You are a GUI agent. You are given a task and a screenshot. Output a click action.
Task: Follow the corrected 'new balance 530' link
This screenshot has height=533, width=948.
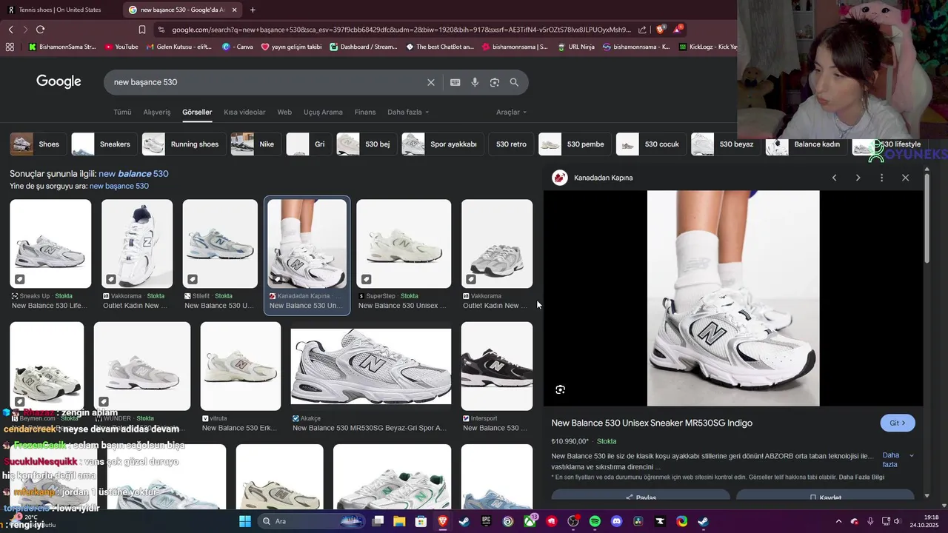pos(133,174)
